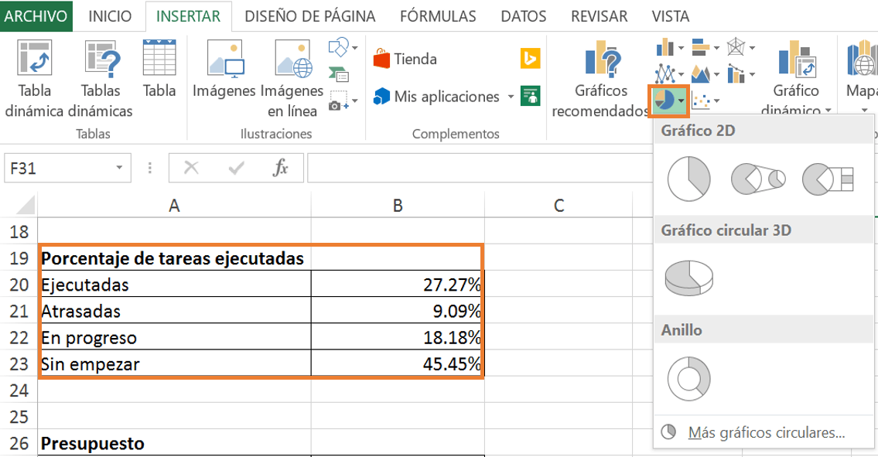Pick the Anillo doughnut chart

[x=688, y=378]
